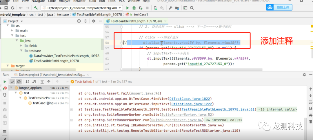Start debugging with the green bug icon
This screenshot has width=313, height=140.
coord(134,8)
